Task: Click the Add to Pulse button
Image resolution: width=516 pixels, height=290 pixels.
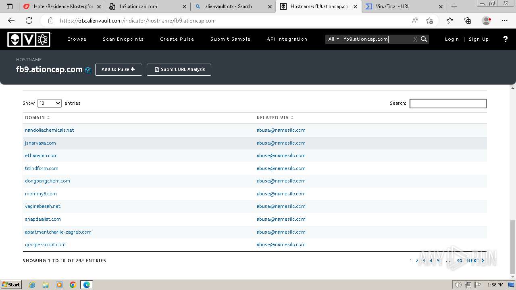Action: 119,70
